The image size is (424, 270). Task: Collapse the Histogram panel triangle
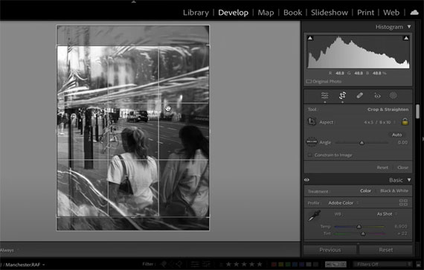point(409,27)
